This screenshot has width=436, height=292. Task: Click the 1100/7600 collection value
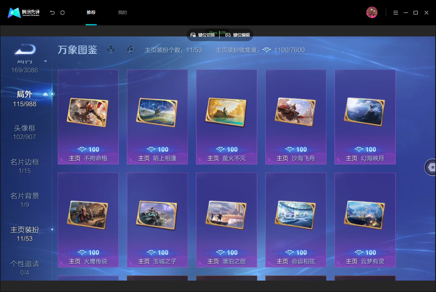(x=289, y=50)
